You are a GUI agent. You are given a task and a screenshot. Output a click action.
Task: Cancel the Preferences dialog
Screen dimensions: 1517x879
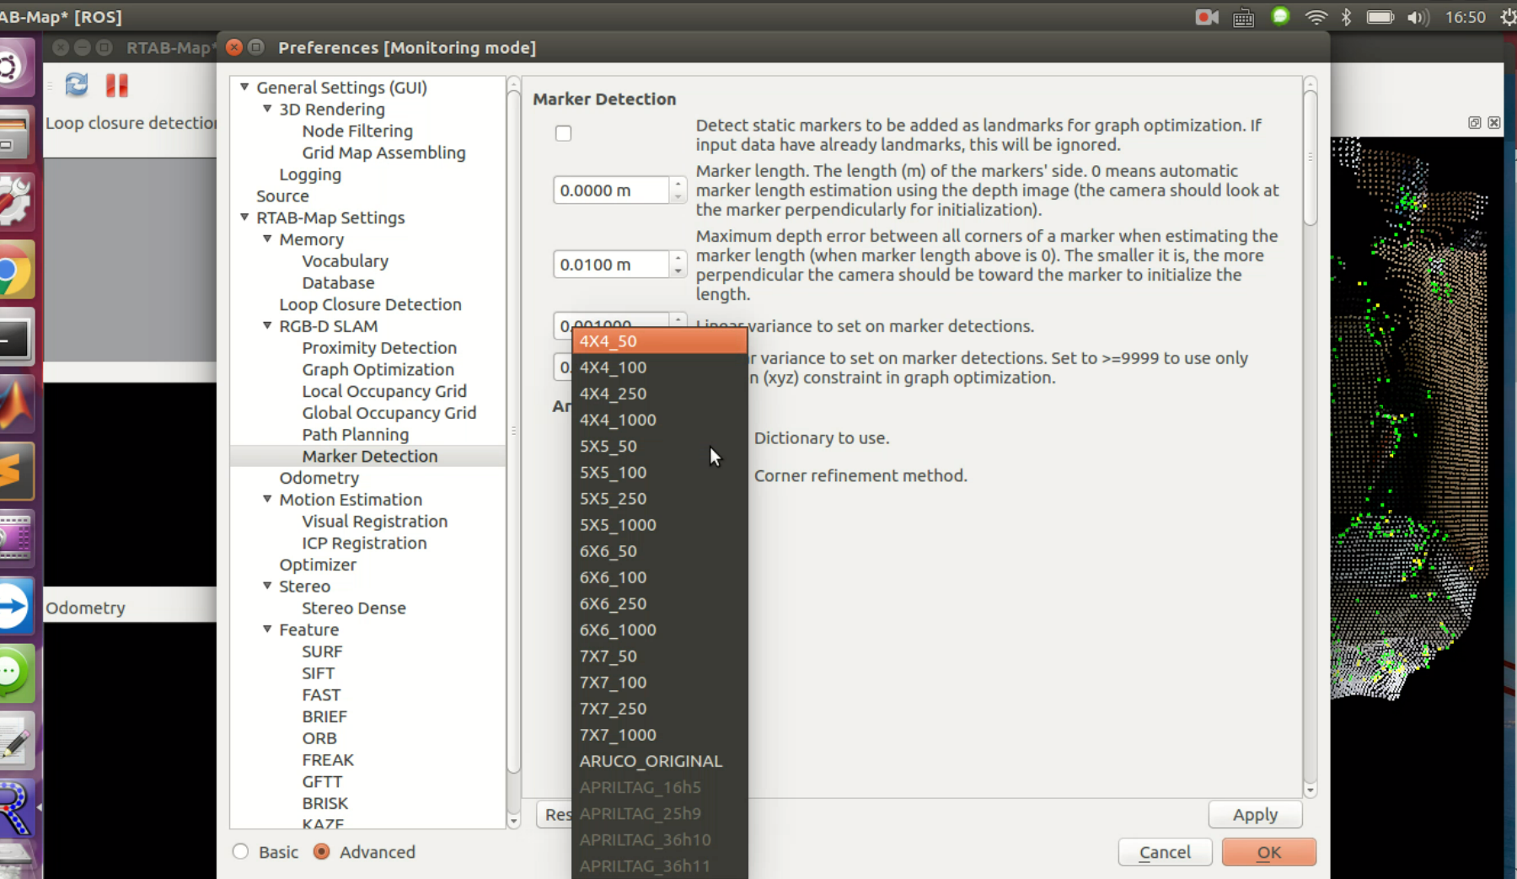pyautogui.click(x=1165, y=852)
